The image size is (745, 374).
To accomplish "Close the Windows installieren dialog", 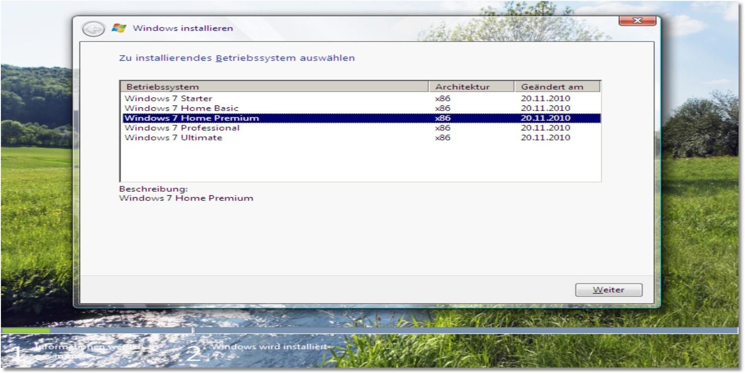I will tap(637, 20).
